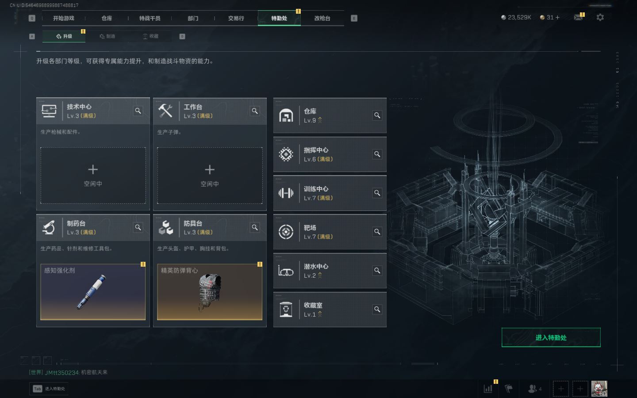
Task: Open the settings gear icon
Action: click(x=600, y=17)
